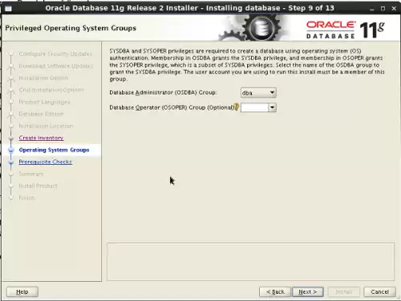Maximize the installer window
This screenshot has height=301, width=401.
(x=383, y=8)
